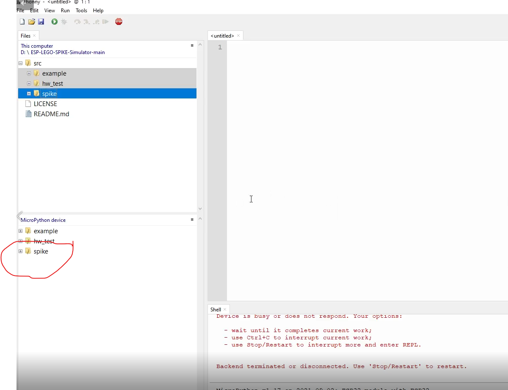Click the Resume debugging icon
The image size is (508, 390).
[105, 22]
